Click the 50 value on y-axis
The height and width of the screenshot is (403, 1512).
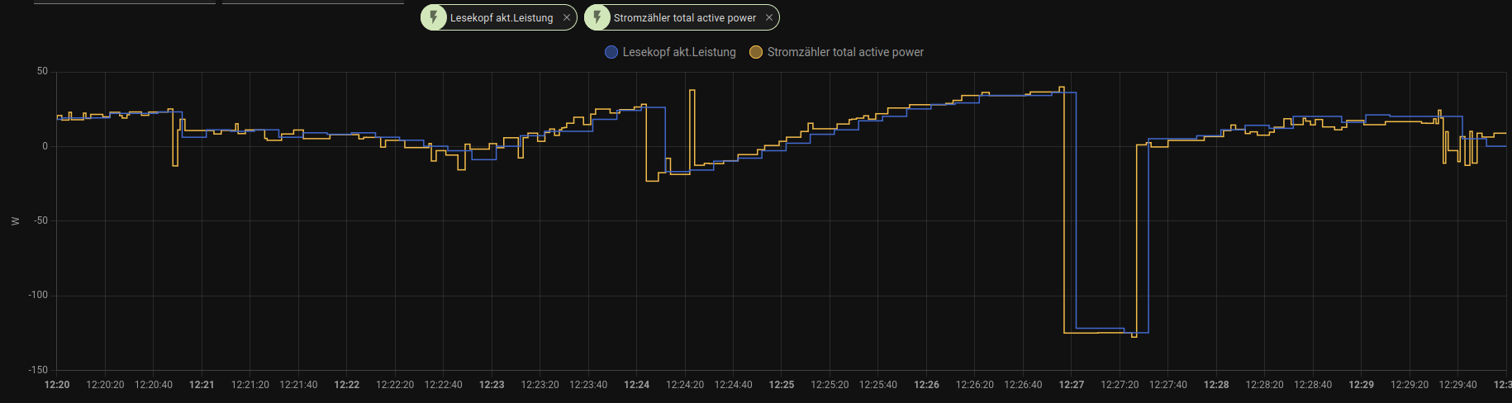tap(42, 71)
